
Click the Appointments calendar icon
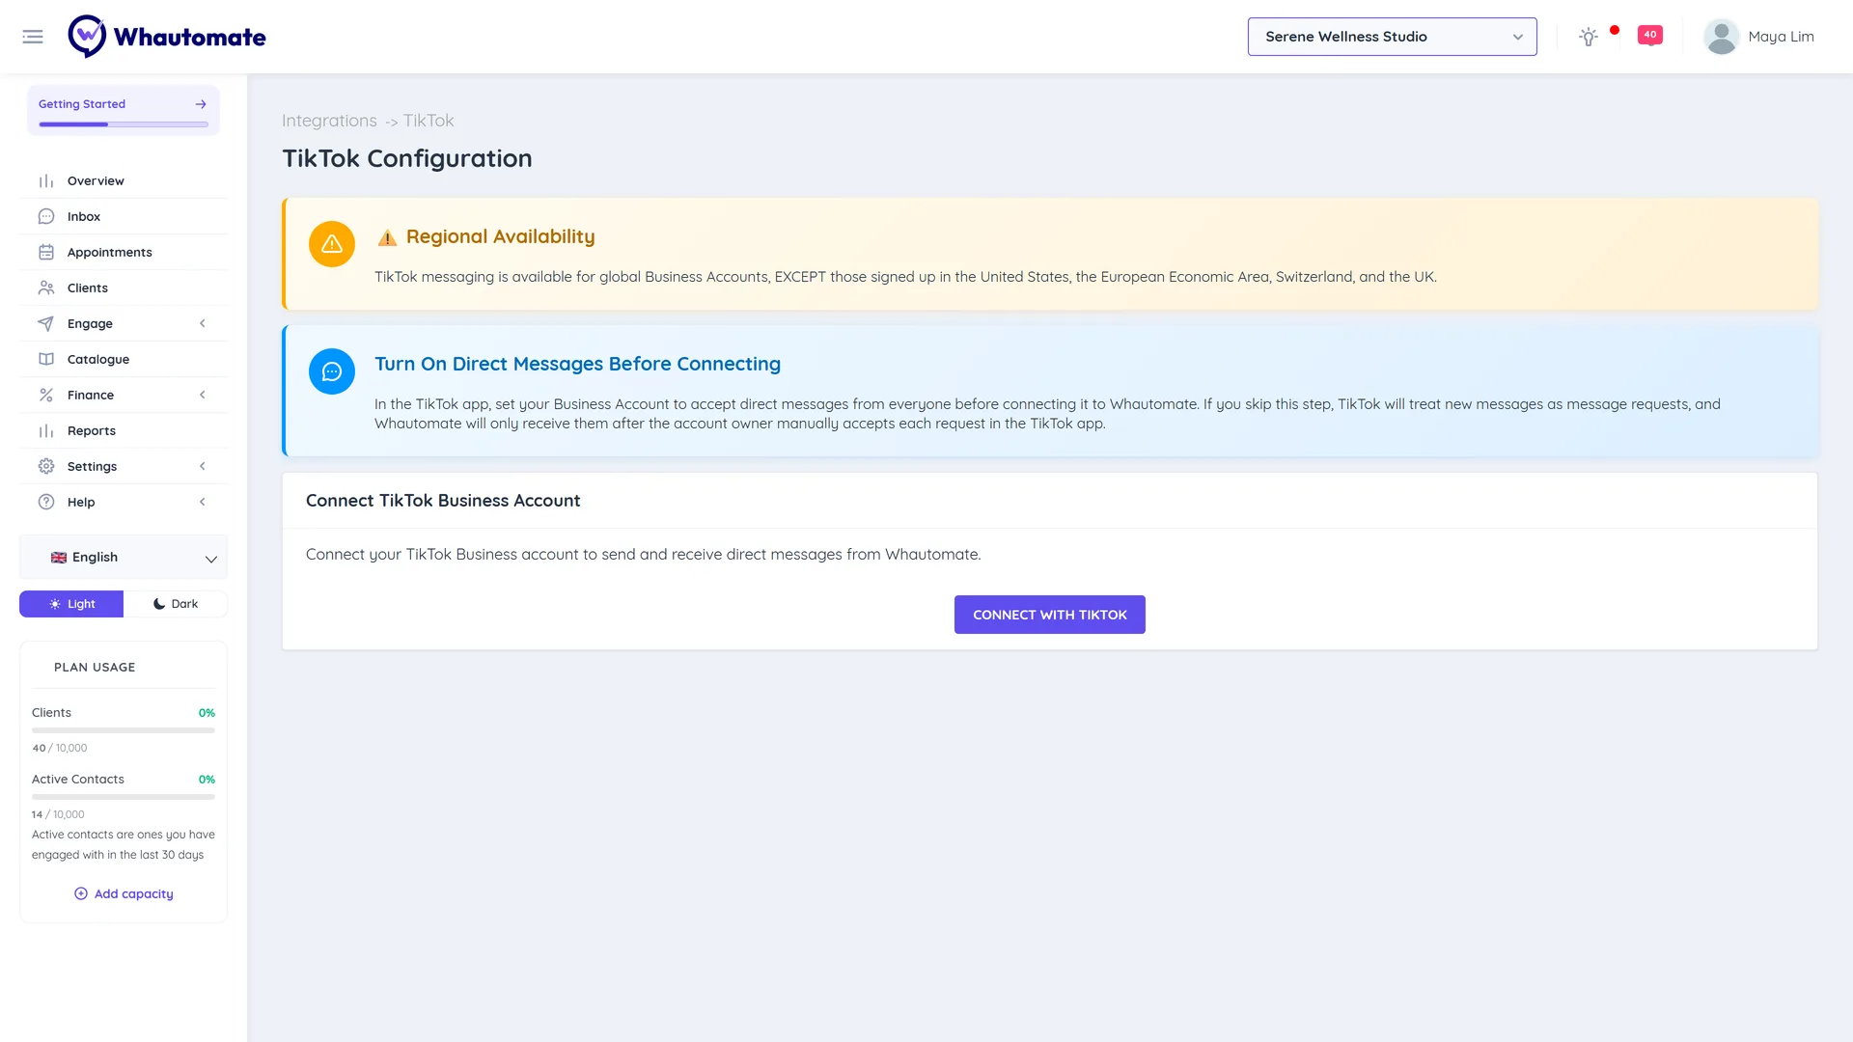click(x=45, y=253)
